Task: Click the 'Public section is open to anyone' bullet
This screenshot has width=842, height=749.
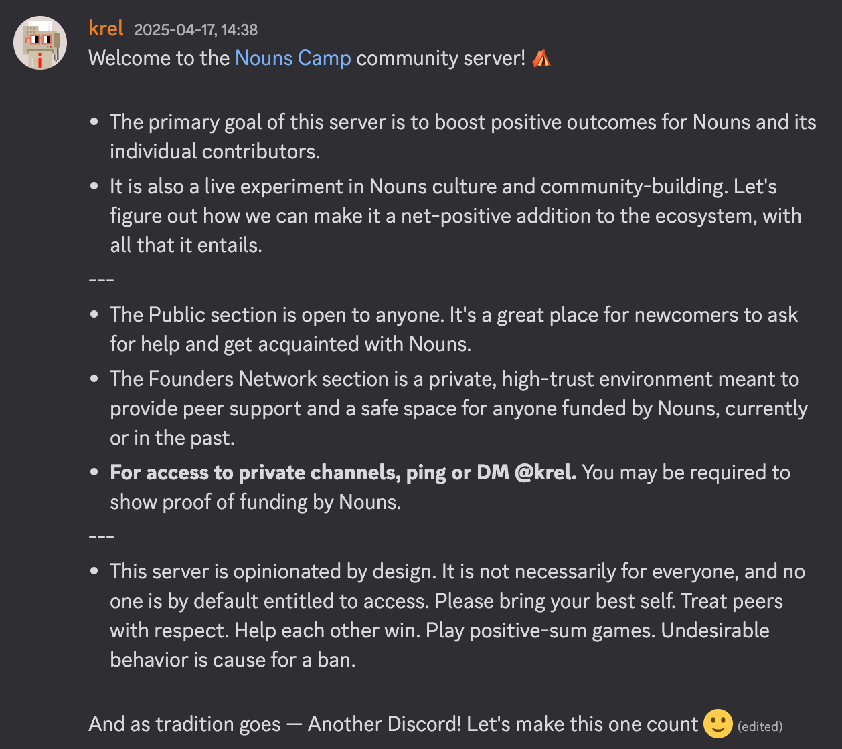Action: (x=454, y=329)
